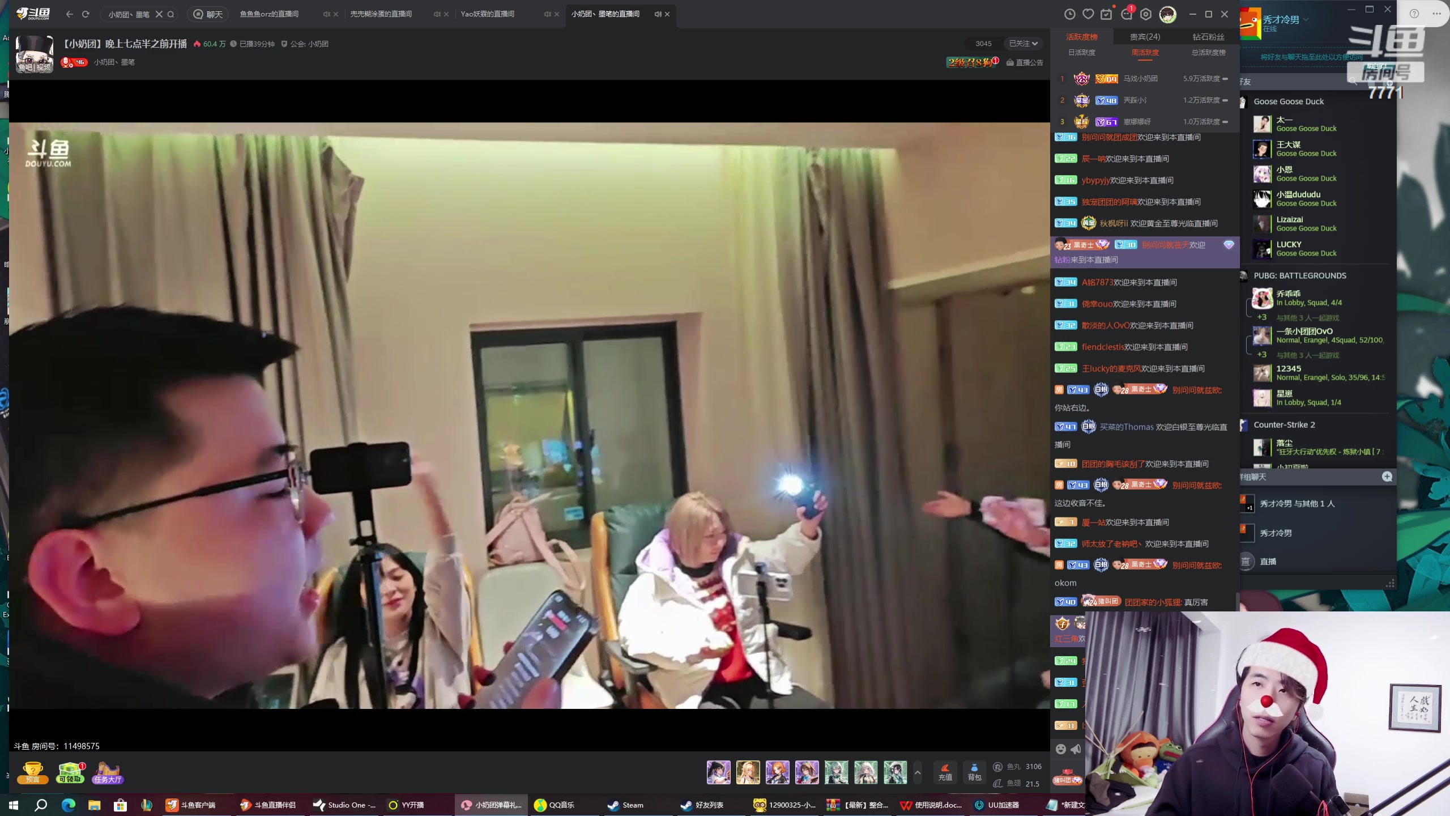This screenshot has width=1450, height=816.
Task: Open the 背包 backpack icon
Action: tap(974, 772)
